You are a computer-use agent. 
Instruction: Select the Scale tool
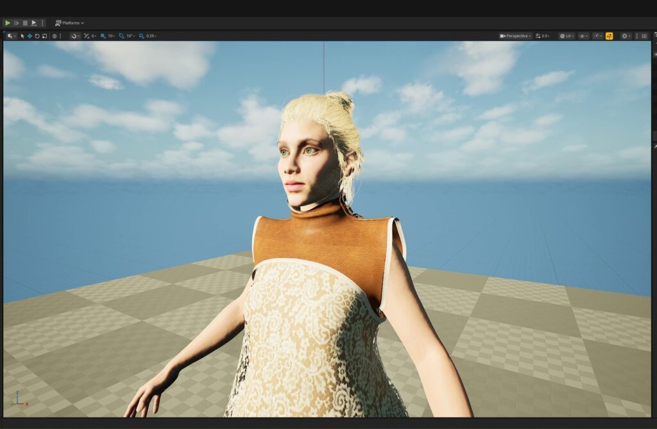click(x=44, y=36)
